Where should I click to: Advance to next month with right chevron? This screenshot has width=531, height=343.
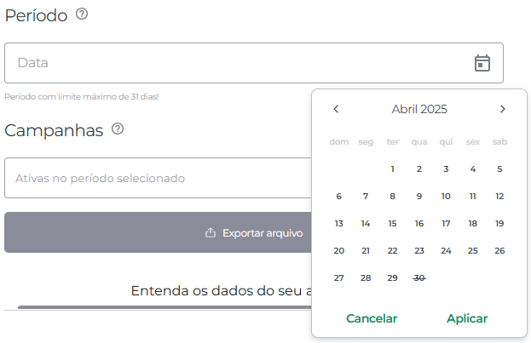[x=503, y=109]
